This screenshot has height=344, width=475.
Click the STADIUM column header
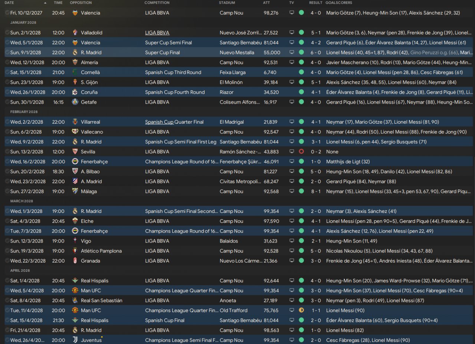tap(227, 3)
